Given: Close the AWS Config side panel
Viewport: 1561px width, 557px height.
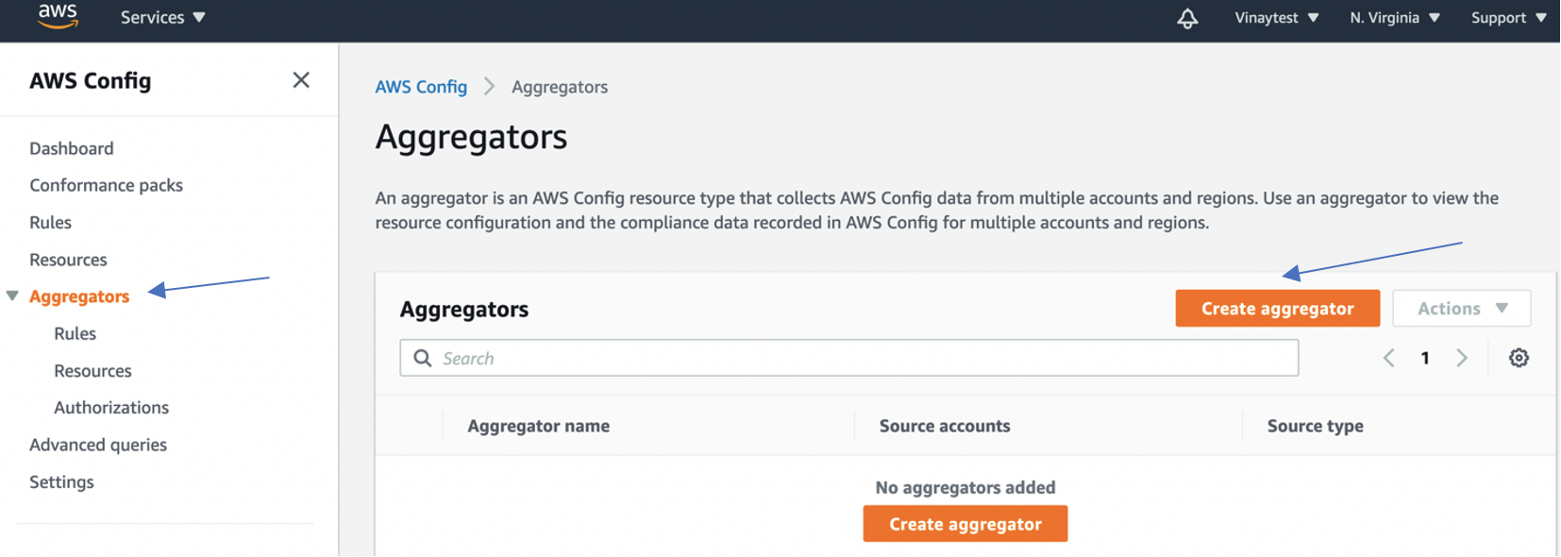Looking at the screenshot, I should tap(301, 80).
